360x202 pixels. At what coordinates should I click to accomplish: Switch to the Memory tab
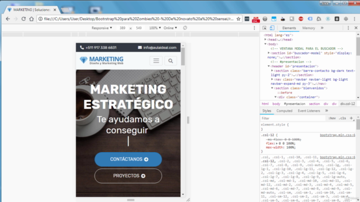[x=309, y=28]
